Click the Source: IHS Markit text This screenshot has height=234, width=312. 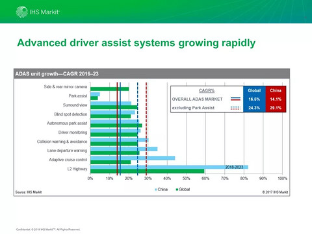pos(29,192)
